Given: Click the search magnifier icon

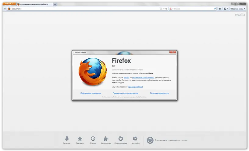Looking at the screenshot, I should (215, 9).
